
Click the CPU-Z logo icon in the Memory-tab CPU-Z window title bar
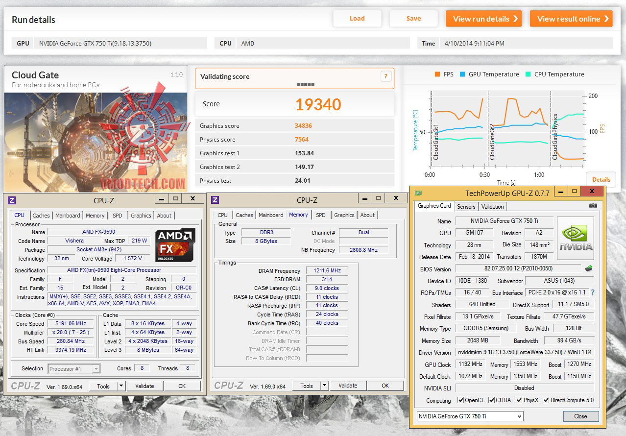pyautogui.click(x=215, y=200)
